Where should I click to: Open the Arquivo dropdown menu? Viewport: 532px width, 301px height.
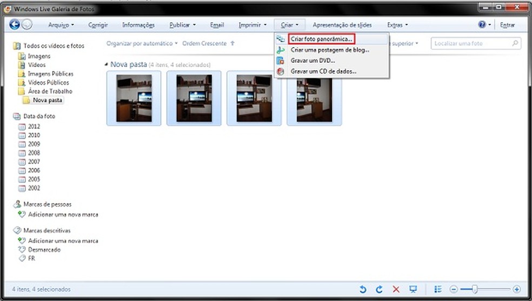tap(61, 25)
